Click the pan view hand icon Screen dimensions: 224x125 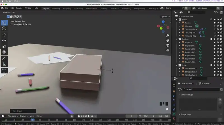click(167, 40)
